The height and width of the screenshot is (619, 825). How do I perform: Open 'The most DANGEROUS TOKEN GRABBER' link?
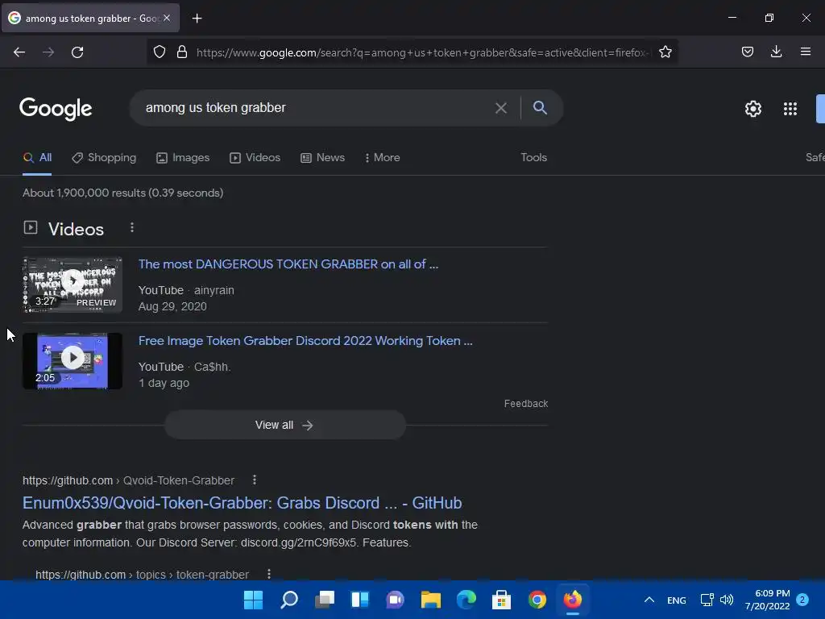pyautogui.click(x=288, y=264)
